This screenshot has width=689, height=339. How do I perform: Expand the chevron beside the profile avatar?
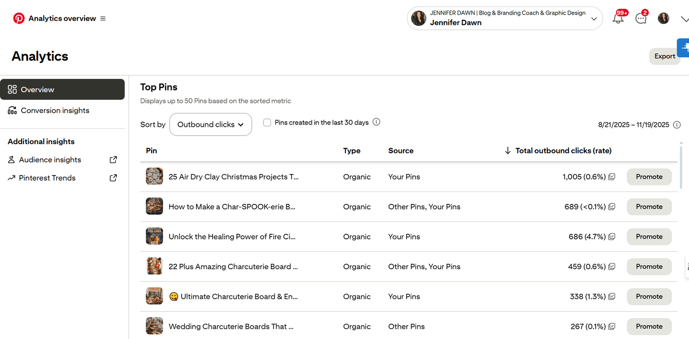pyautogui.click(x=684, y=19)
